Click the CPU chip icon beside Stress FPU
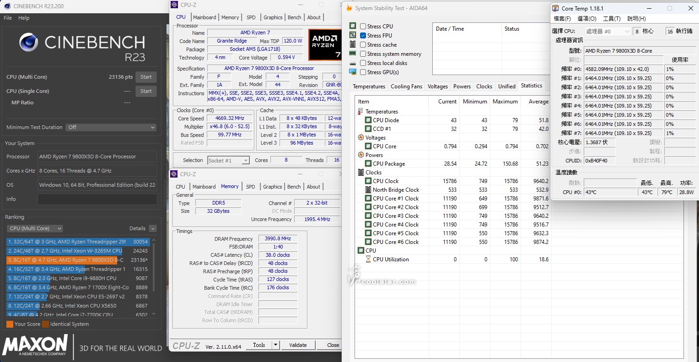The width and height of the screenshot is (699, 362). point(353,35)
